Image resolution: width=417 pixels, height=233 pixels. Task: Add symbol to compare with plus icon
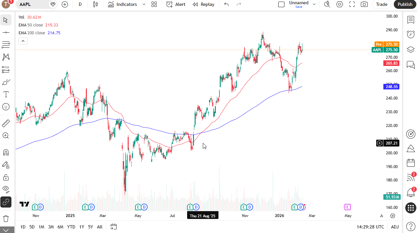coord(65,4)
